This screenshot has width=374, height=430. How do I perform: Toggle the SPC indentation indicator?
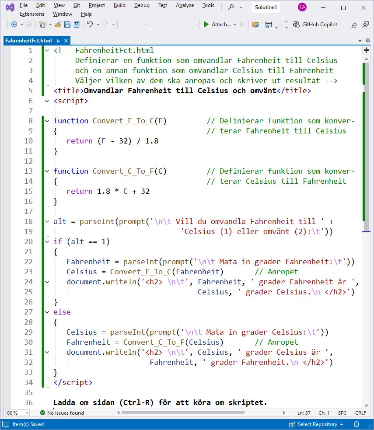[x=342, y=413]
